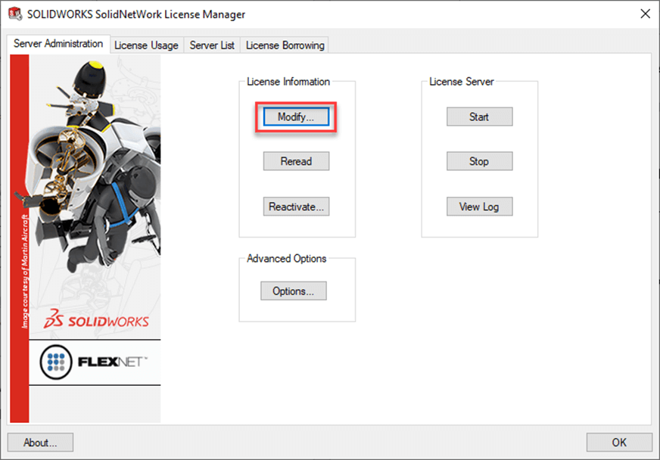Click Reactivate under License Information
This screenshot has width=660, height=460.
(x=296, y=206)
